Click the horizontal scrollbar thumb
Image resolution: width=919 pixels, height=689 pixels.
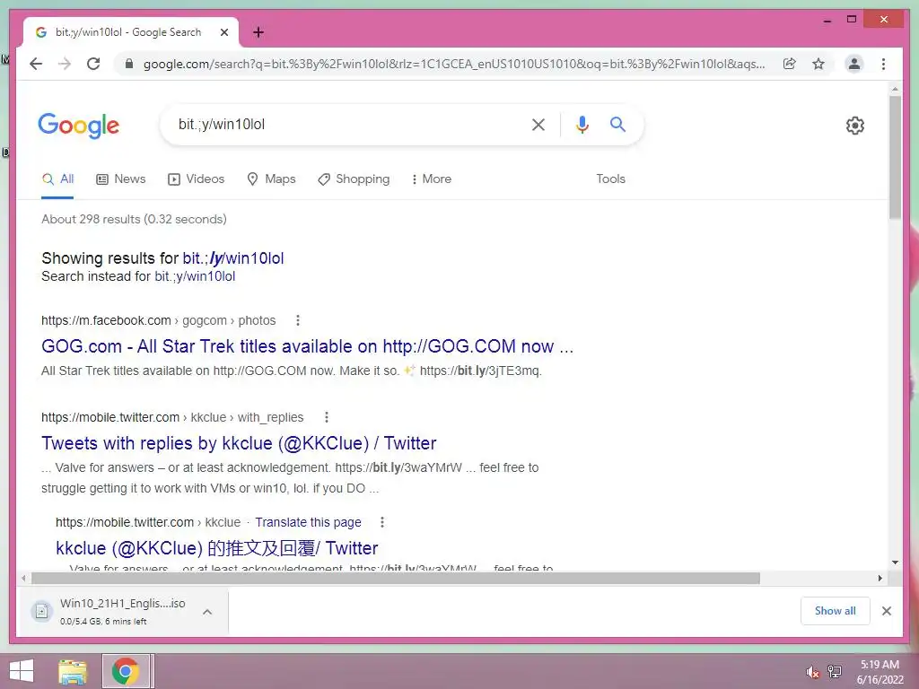(x=396, y=579)
